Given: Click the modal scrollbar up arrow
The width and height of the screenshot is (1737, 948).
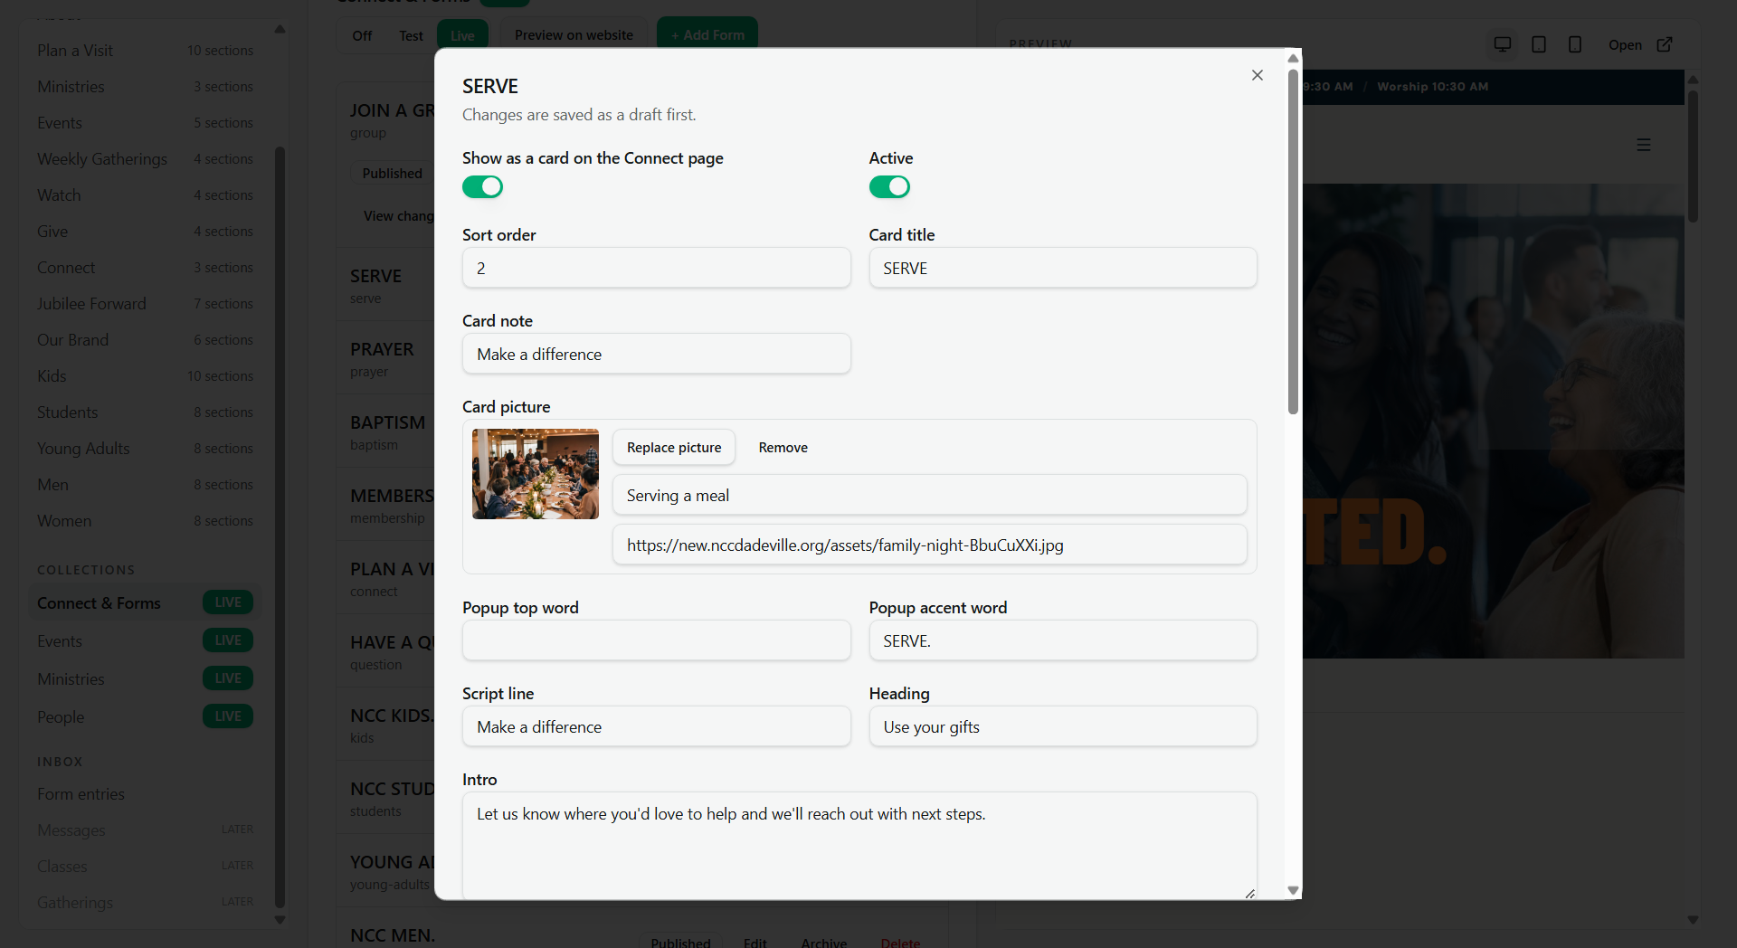Looking at the screenshot, I should coord(1293,58).
